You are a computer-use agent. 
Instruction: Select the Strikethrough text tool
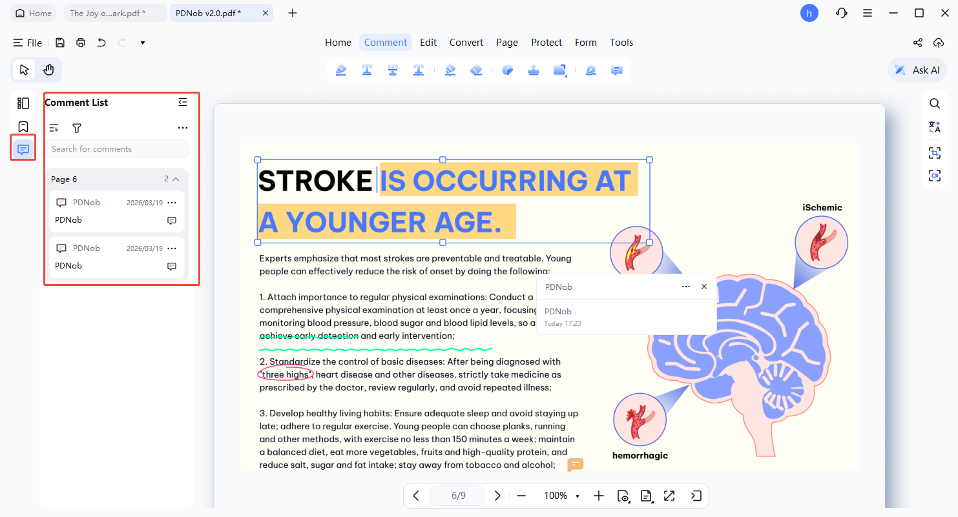pos(392,70)
